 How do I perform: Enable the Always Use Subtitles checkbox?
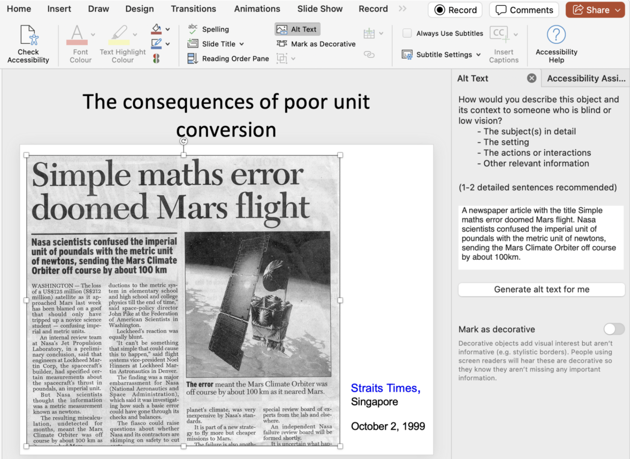click(407, 33)
